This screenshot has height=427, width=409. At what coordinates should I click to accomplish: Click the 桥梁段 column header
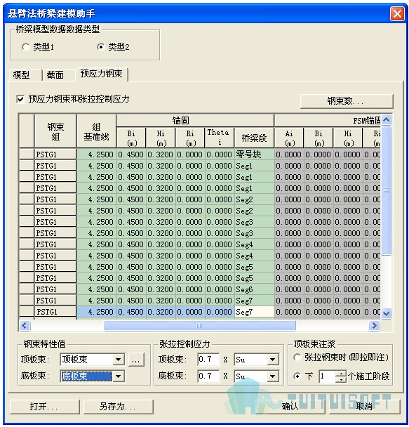tap(254, 138)
